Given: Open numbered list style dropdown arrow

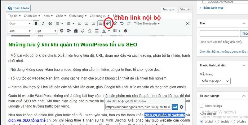Looking at the screenshot, I should (73, 24).
